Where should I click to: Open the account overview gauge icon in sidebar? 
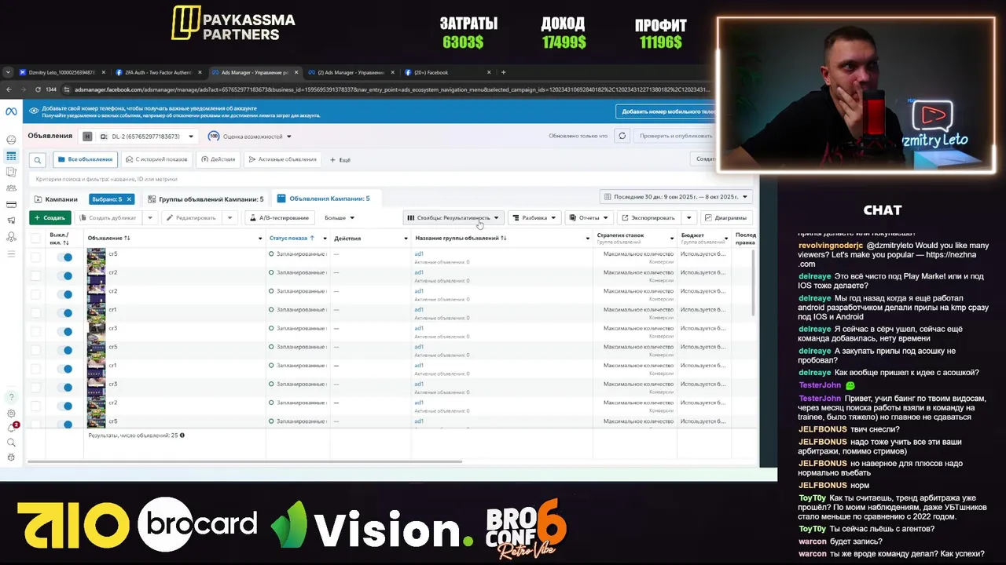[x=11, y=140]
